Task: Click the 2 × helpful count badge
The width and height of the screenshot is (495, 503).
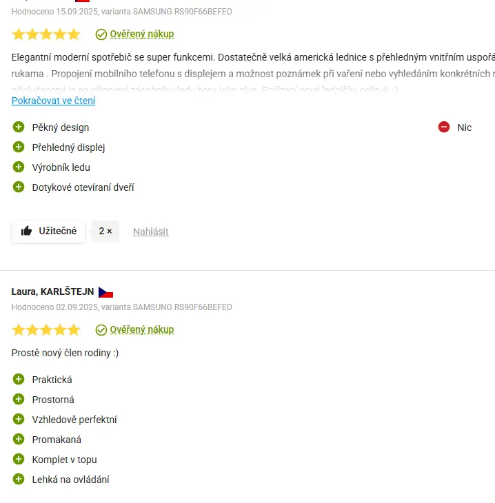Action: coord(105,232)
